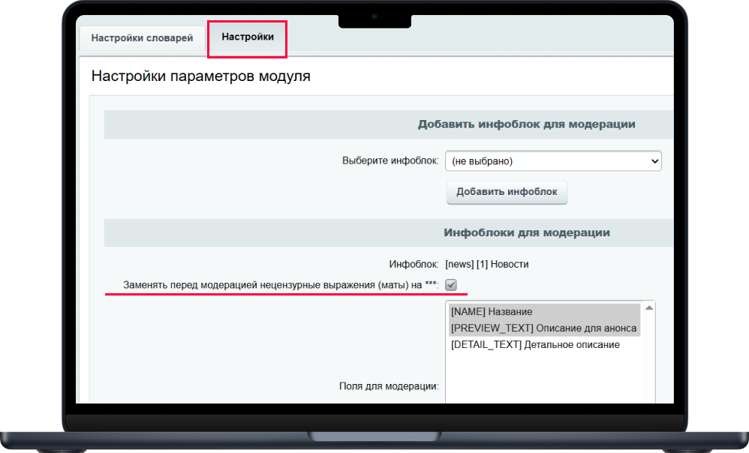Click the Добавить инфоблок для модерации section header
This screenshot has height=453, width=749.
pos(526,124)
